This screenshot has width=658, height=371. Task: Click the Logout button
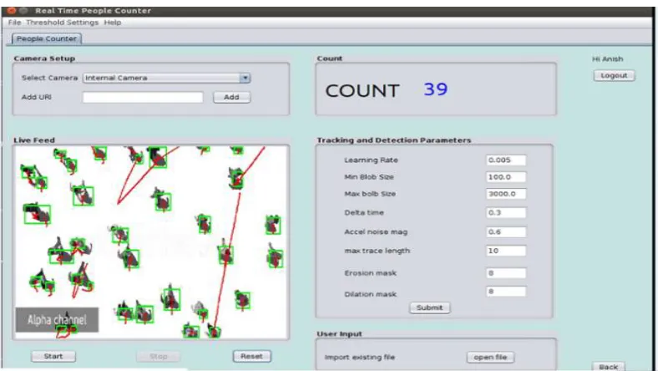[614, 76]
